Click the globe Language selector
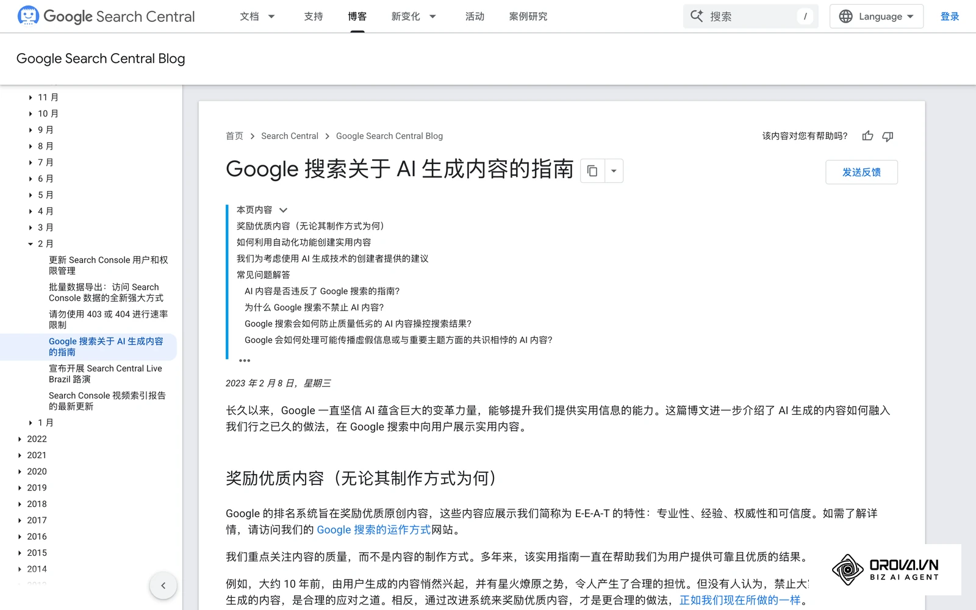The image size is (976, 610). [876, 16]
